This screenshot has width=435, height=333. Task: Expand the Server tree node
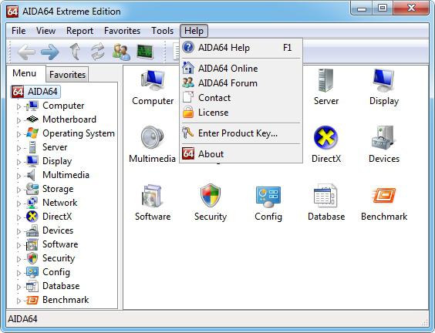19,148
